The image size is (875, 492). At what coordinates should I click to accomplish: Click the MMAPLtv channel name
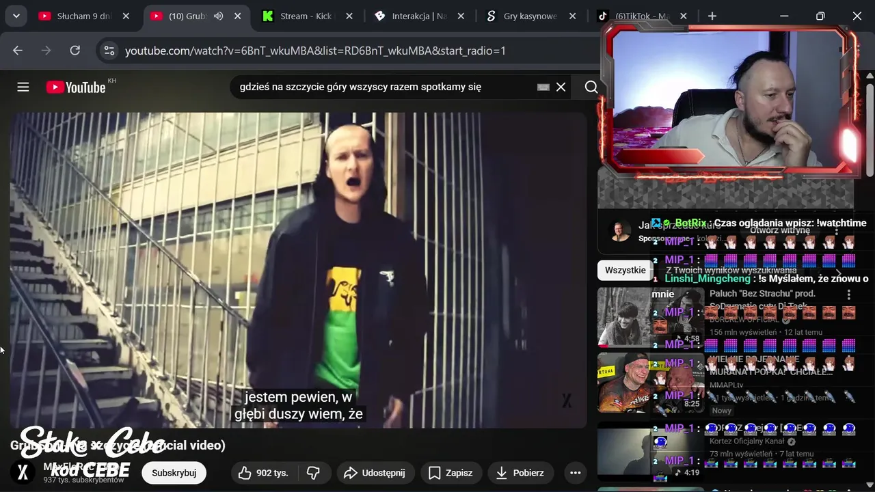tap(727, 385)
